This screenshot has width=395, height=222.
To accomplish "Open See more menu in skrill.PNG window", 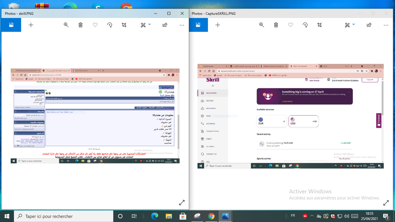I will tap(182, 25).
